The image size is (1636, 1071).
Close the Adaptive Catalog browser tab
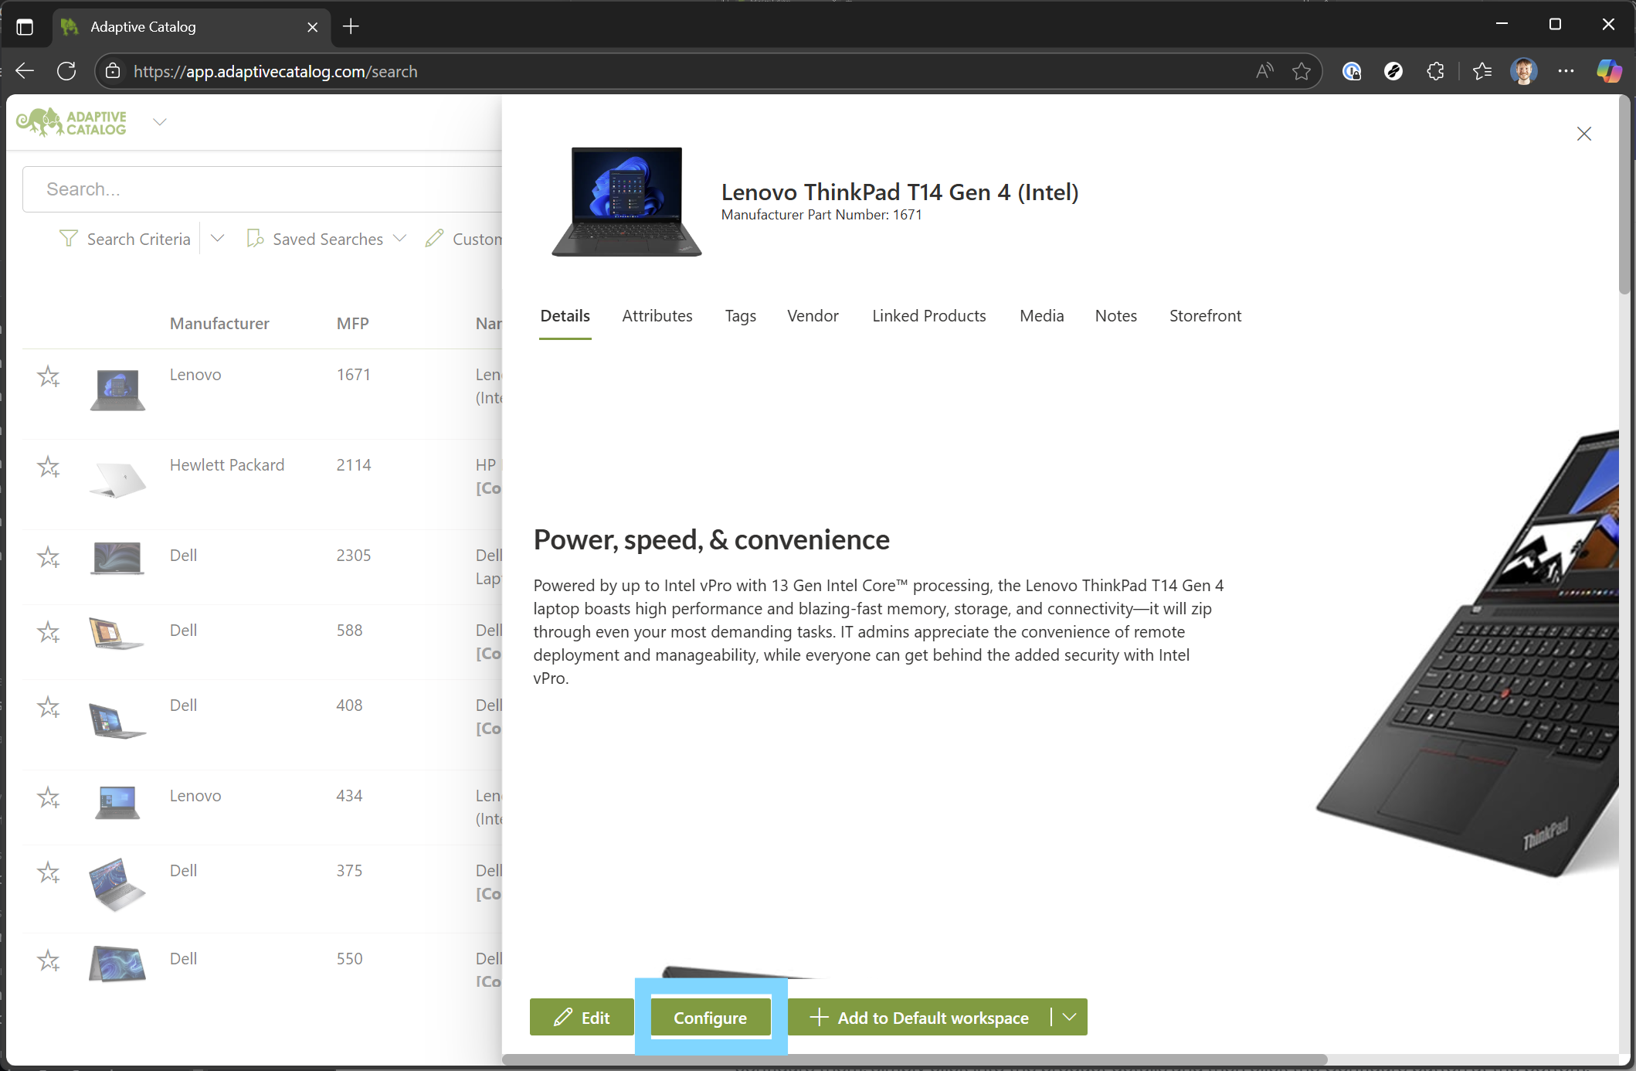click(x=312, y=27)
